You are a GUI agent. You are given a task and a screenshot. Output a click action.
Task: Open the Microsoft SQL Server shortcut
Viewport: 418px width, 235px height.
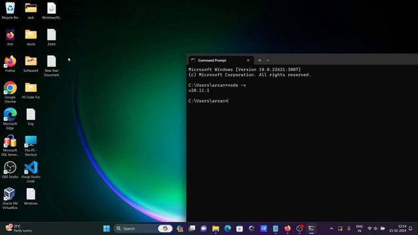[10, 145]
